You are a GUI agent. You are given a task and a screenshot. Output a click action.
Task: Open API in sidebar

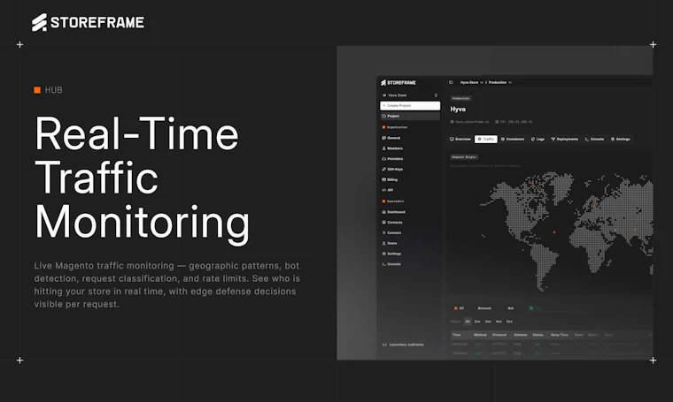(390, 190)
